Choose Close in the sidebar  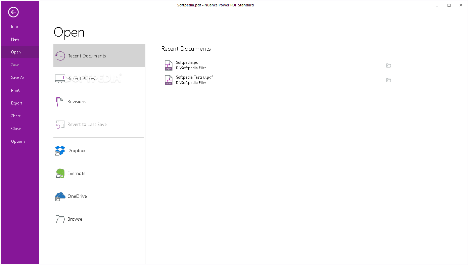click(x=16, y=129)
